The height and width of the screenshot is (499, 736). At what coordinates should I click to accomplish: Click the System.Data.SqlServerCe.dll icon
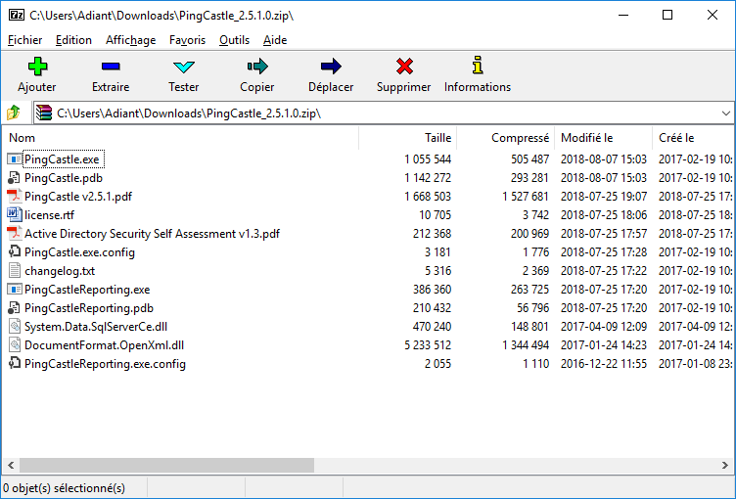[15, 326]
